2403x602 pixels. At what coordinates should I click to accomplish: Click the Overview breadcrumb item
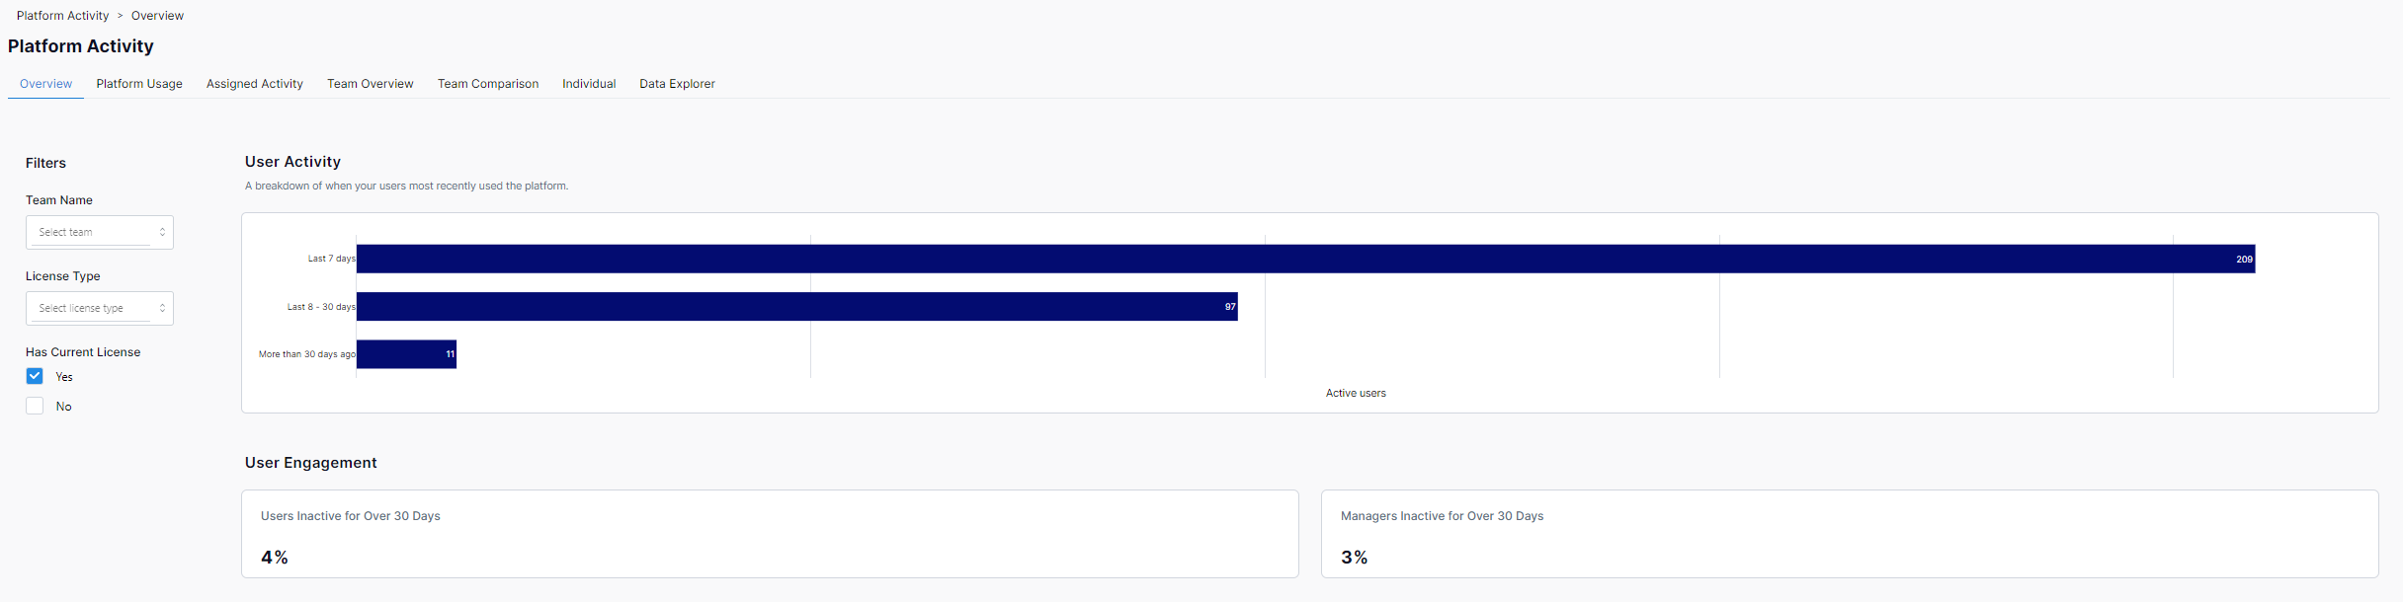coord(157,16)
